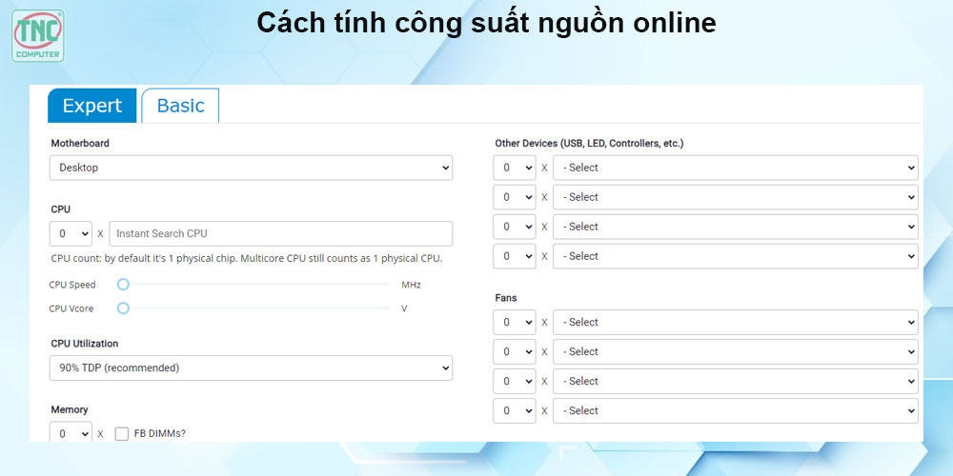Open the Memory count dropdown
The height and width of the screenshot is (476, 953).
[71, 433]
